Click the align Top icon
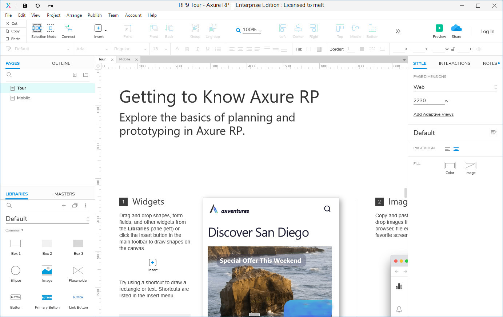Screen dimensions: 503x317 pos(340,28)
